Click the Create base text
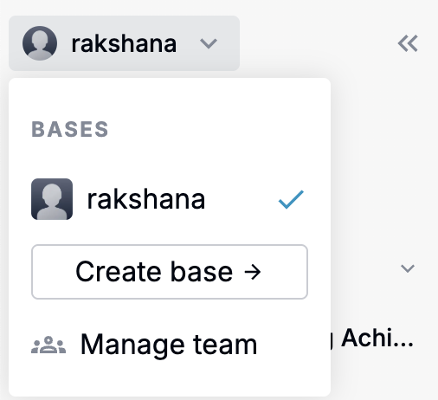 tap(154, 272)
